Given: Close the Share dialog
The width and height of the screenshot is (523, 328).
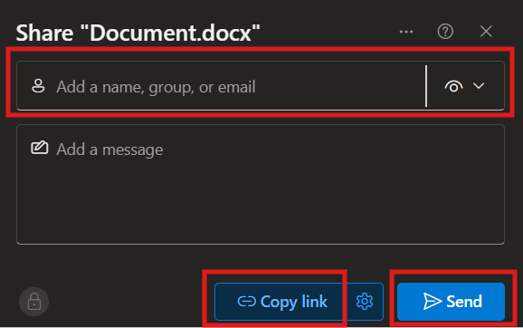Looking at the screenshot, I should (486, 32).
